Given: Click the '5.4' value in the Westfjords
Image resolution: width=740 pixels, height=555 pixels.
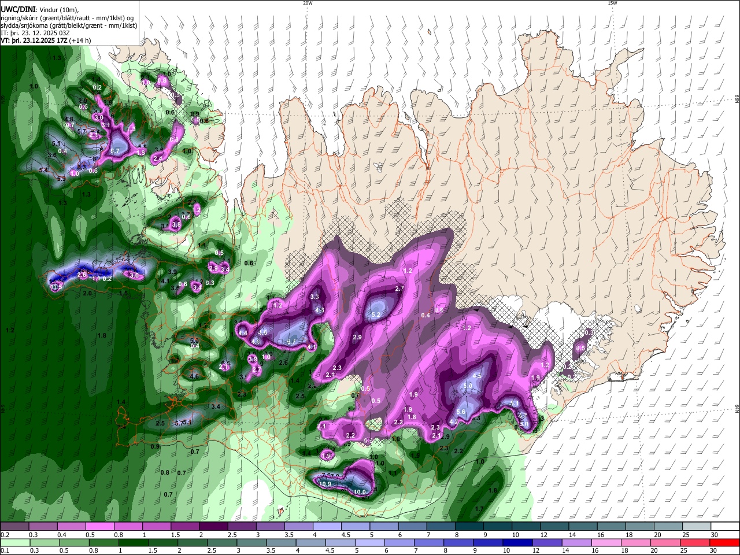Looking at the screenshot, I should pyautogui.click(x=43, y=170).
